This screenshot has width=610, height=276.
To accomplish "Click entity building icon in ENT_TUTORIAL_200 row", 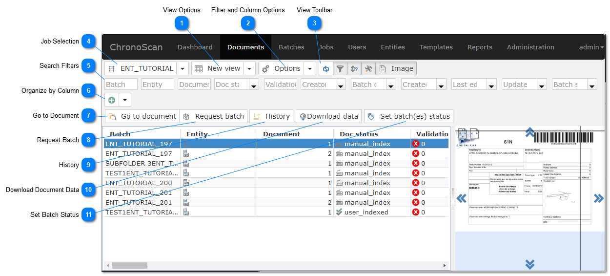I will [x=186, y=183].
